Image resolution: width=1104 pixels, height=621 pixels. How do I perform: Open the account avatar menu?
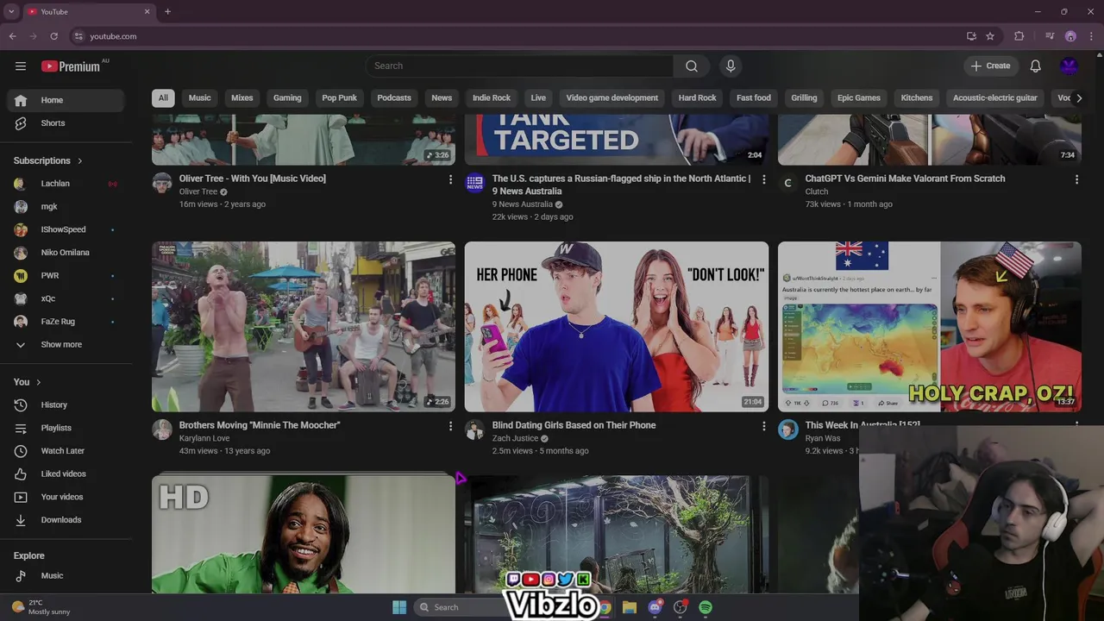[1069, 66]
